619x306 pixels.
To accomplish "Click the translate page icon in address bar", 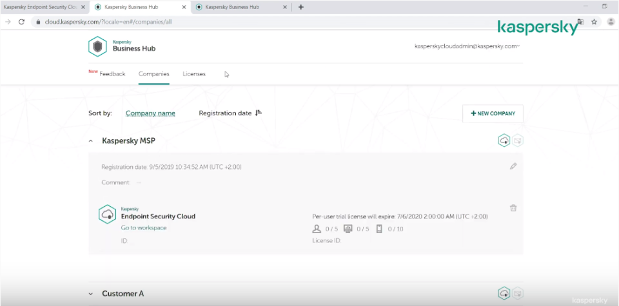I will click(580, 22).
